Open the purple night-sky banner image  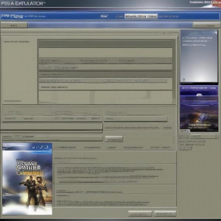coord(199,108)
